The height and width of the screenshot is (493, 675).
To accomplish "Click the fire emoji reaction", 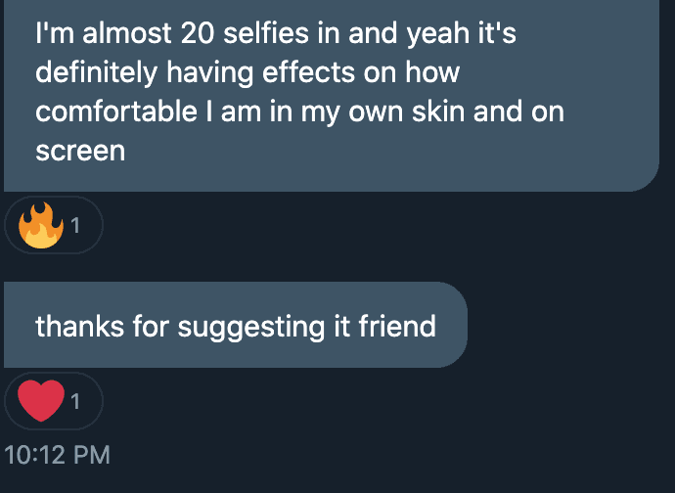I will pyautogui.click(x=42, y=228).
